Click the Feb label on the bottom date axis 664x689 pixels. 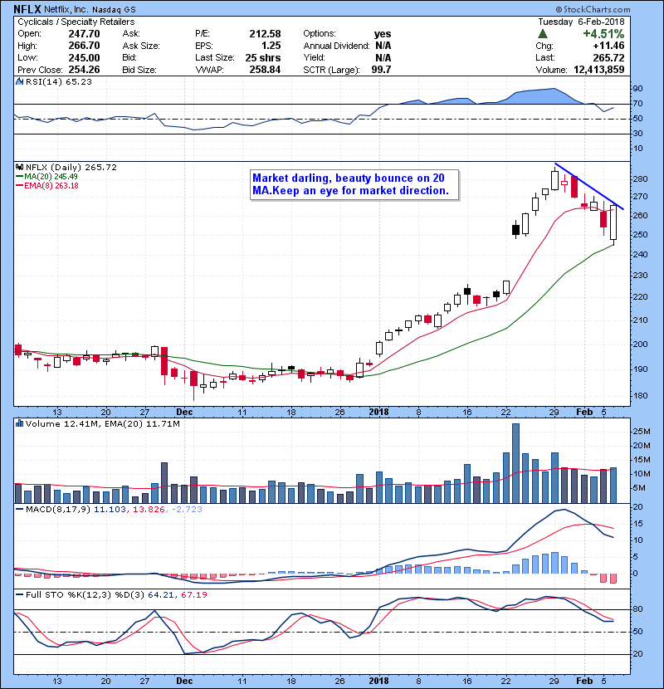pos(584,681)
